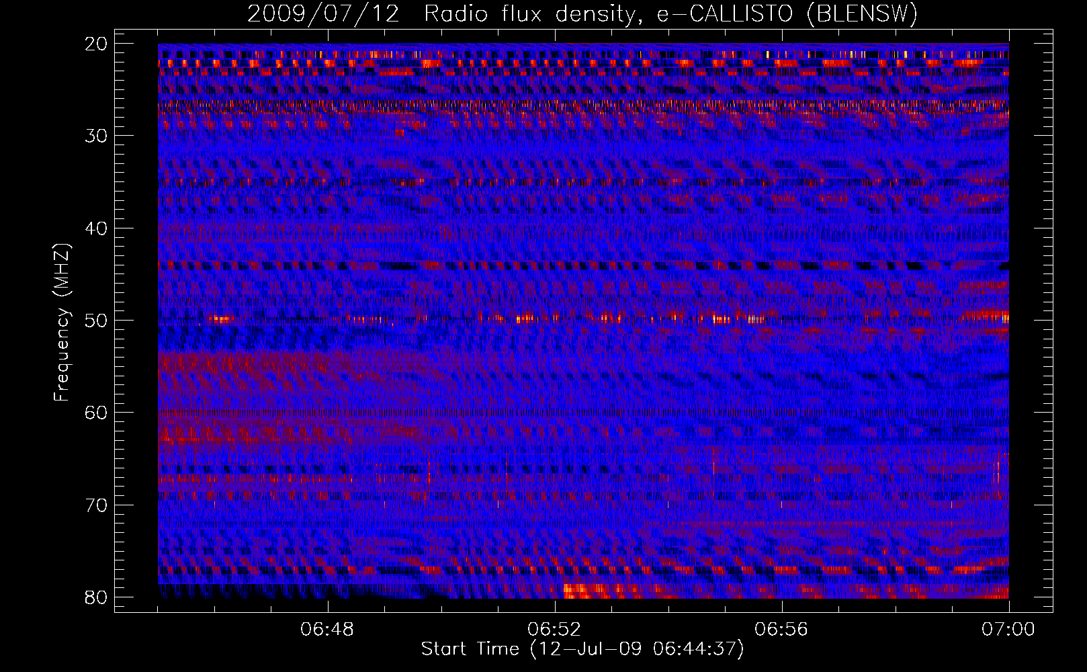Screen dimensions: 1087x672
Task: Click the '06:56' time tick label
Action: point(781,630)
